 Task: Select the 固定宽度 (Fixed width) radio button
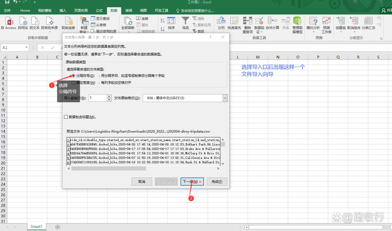(73, 83)
